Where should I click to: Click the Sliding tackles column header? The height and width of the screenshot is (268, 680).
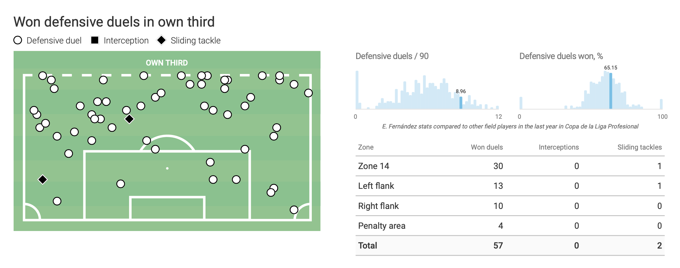(x=639, y=147)
